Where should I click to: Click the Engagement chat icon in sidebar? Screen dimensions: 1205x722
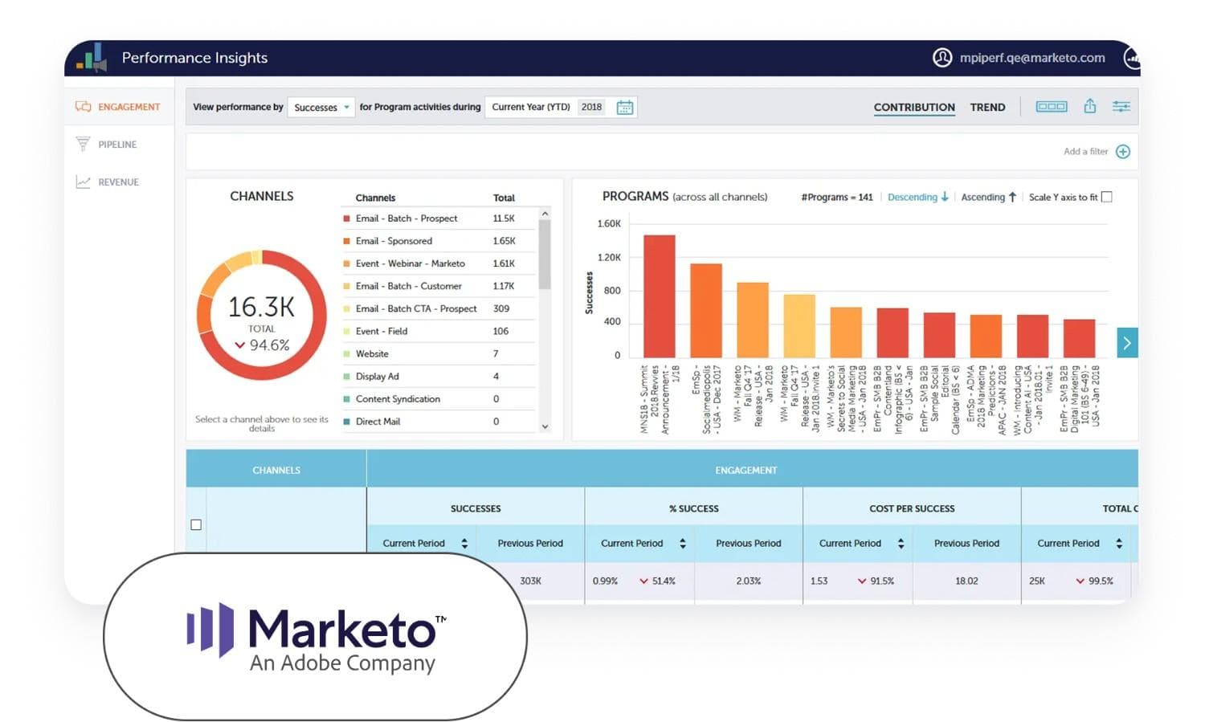pyautogui.click(x=83, y=106)
